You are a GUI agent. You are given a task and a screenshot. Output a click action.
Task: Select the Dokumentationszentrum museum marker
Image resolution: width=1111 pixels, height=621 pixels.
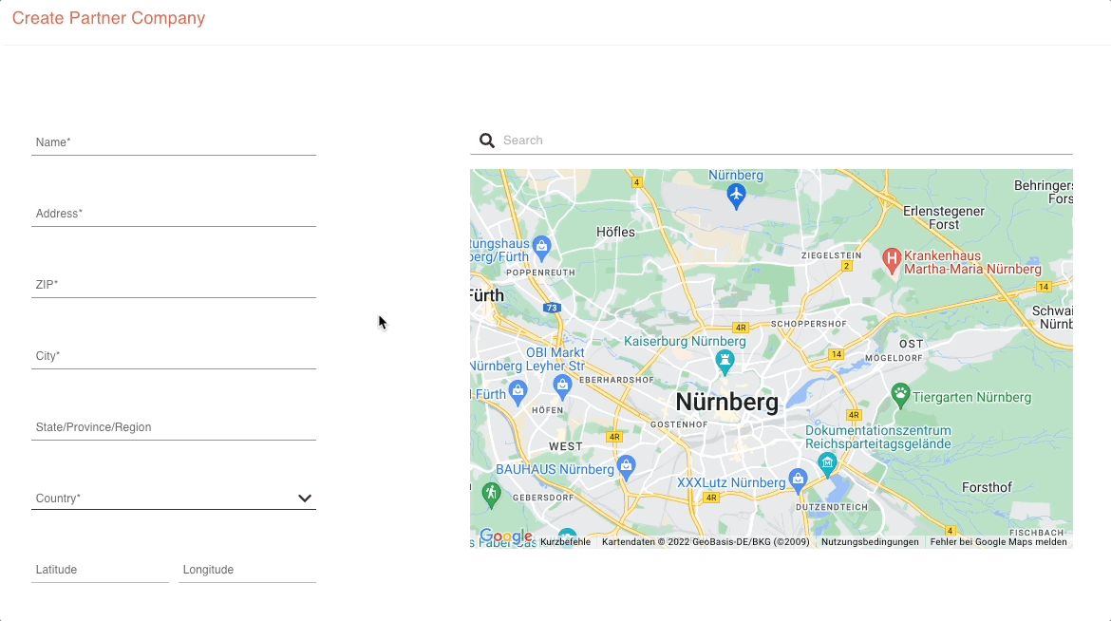(827, 464)
